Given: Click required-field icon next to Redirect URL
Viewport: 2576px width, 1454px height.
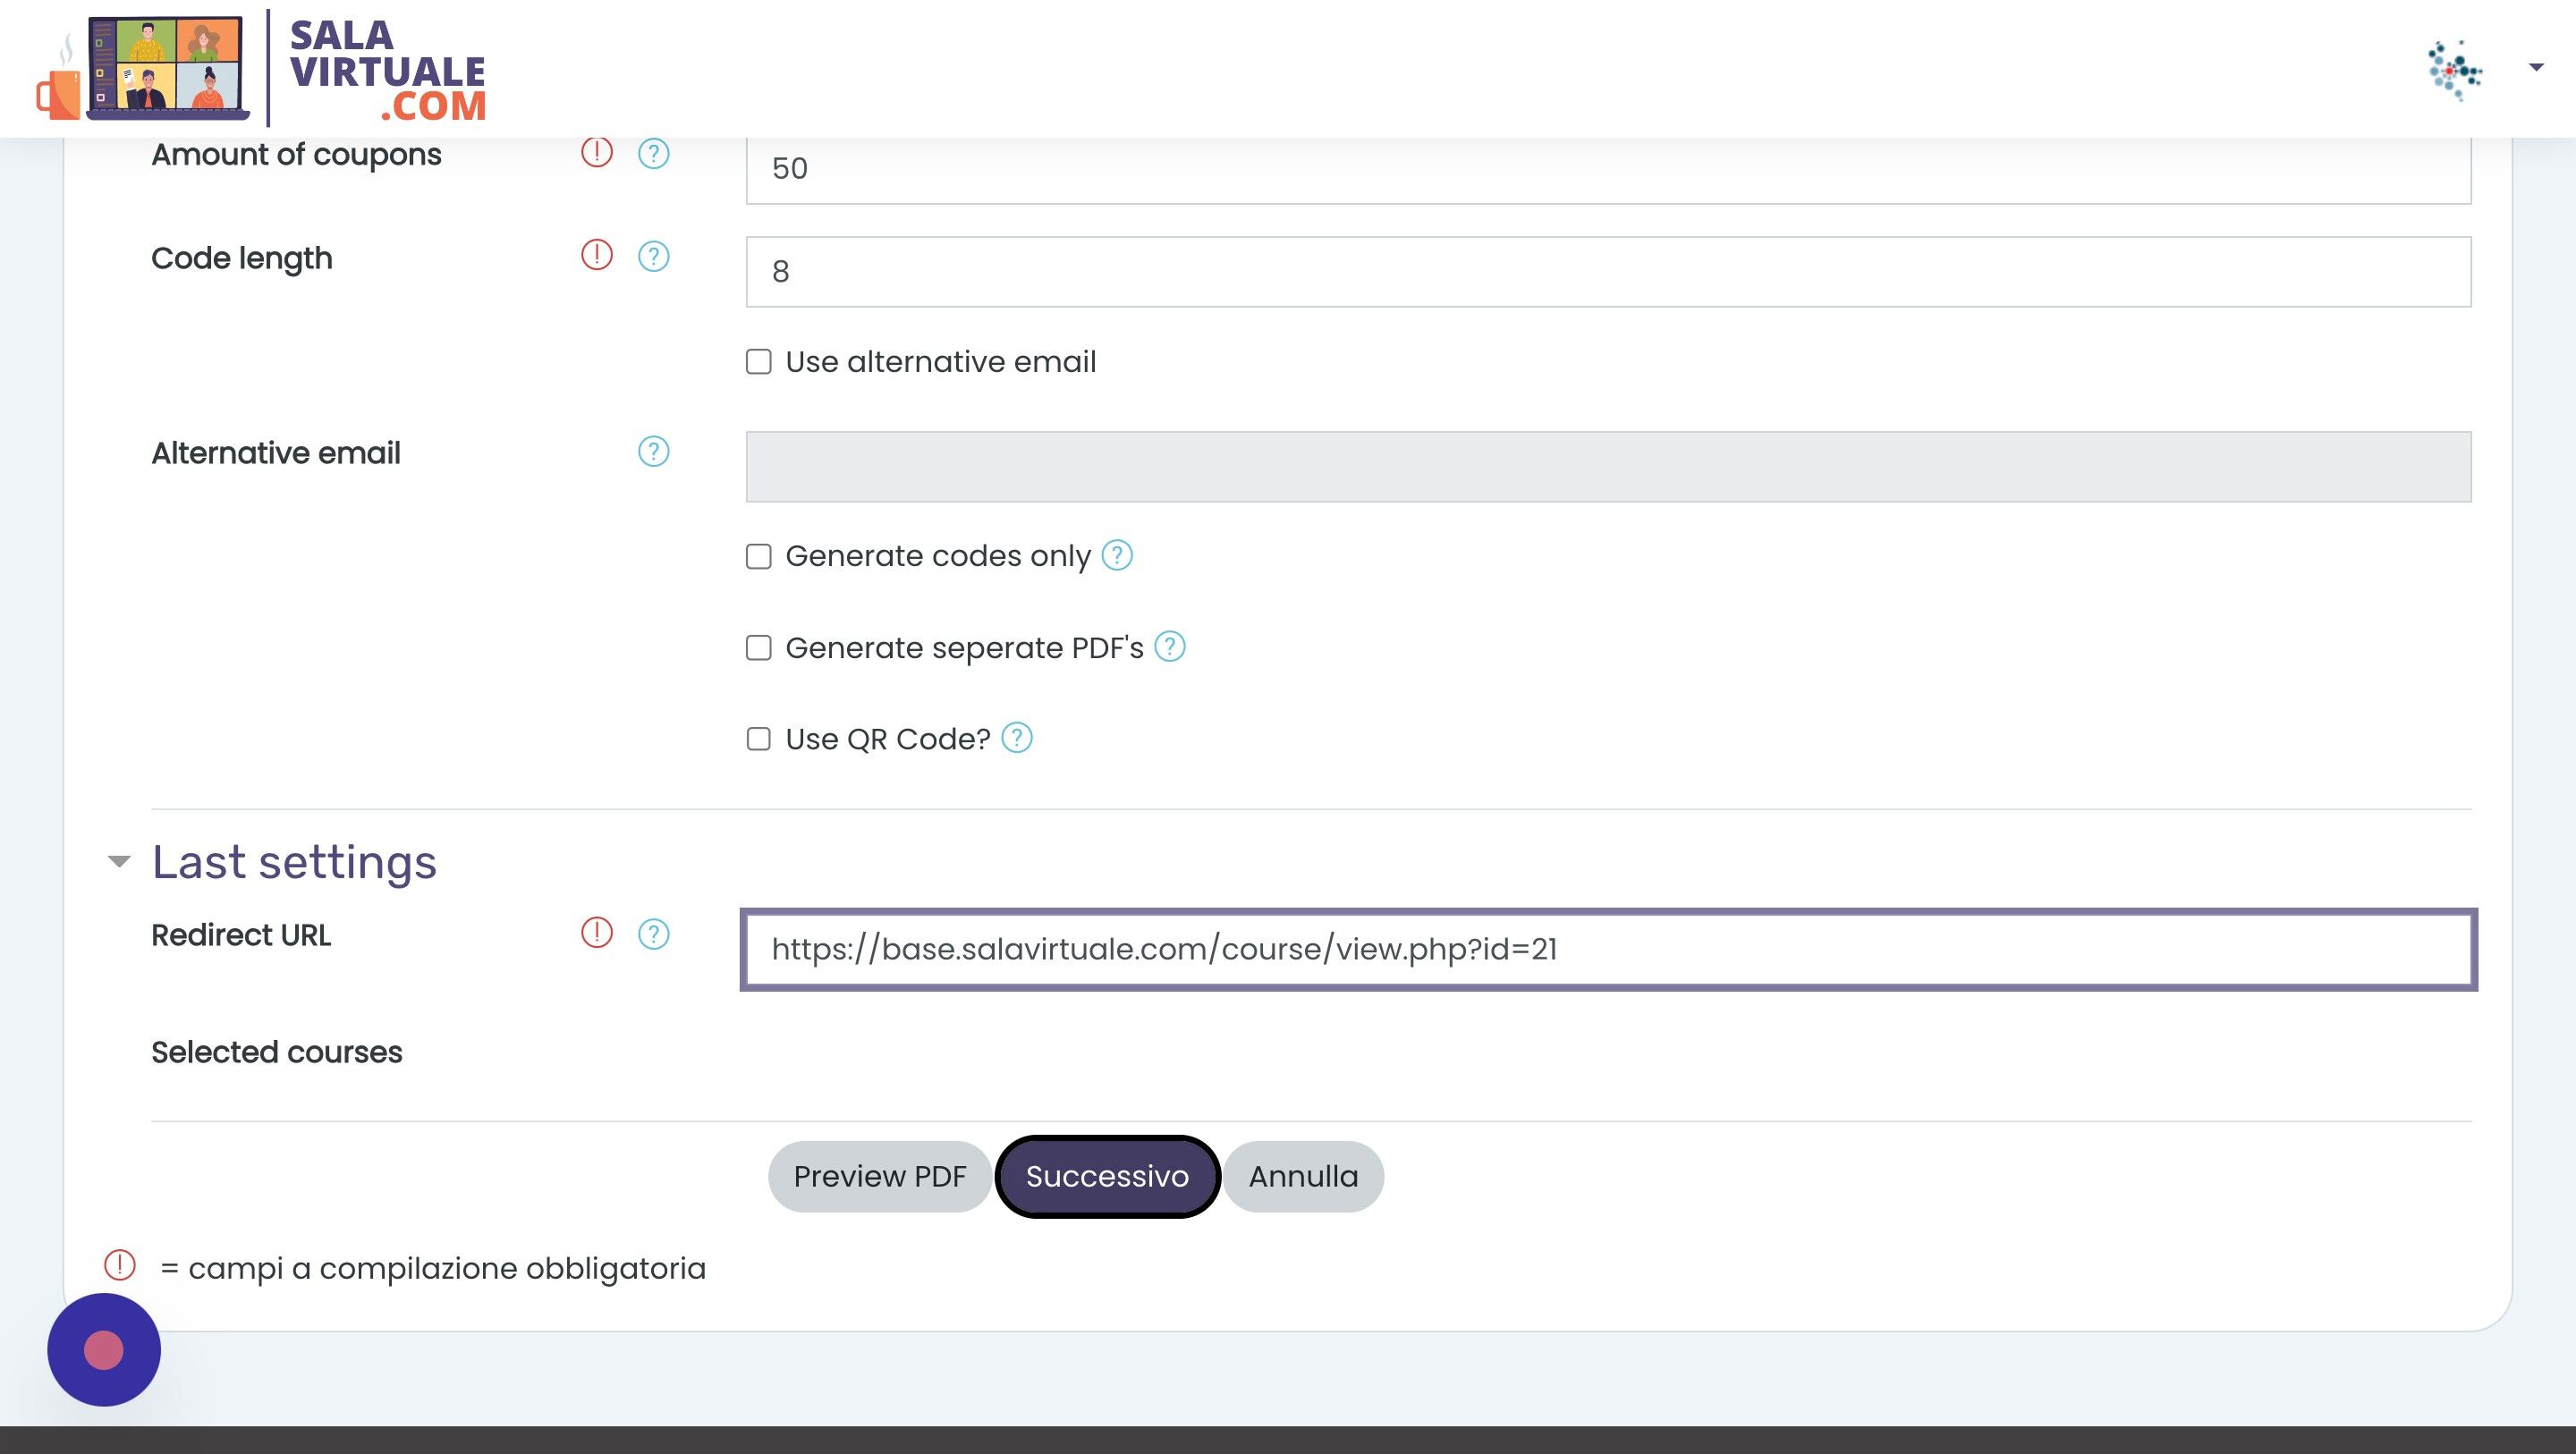Looking at the screenshot, I should (x=596, y=932).
